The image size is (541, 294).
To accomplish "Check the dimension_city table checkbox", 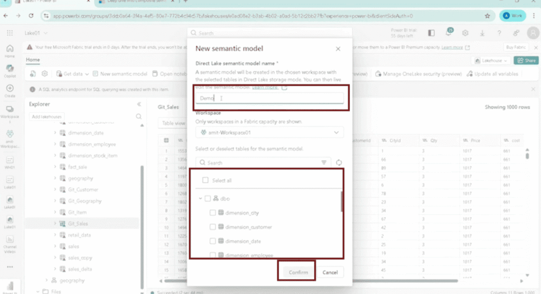I will point(212,213).
